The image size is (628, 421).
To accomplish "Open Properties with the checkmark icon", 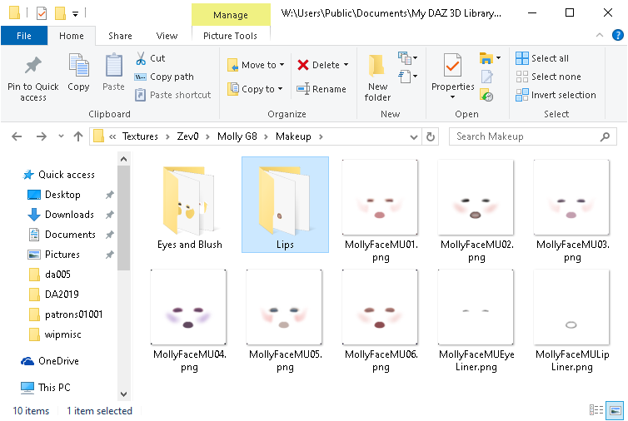I will coord(452,66).
